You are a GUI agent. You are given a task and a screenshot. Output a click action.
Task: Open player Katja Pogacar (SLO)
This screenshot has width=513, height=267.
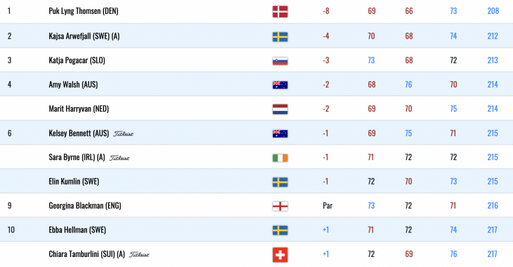(x=77, y=60)
